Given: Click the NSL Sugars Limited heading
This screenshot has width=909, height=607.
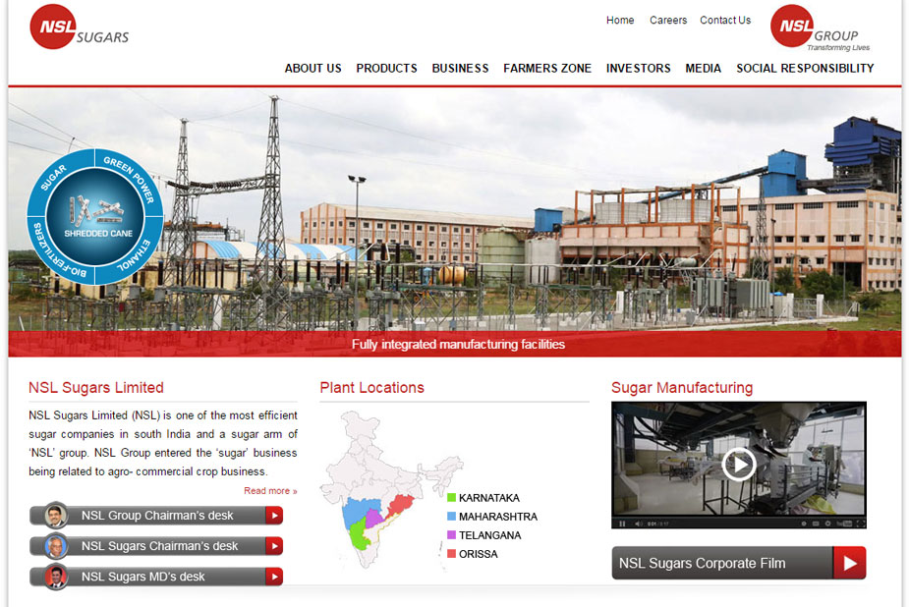Looking at the screenshot, I should (x=96, y=388).
